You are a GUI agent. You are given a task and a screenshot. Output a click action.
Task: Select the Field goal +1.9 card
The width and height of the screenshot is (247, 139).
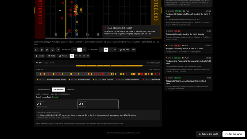[x=98, y=104]
